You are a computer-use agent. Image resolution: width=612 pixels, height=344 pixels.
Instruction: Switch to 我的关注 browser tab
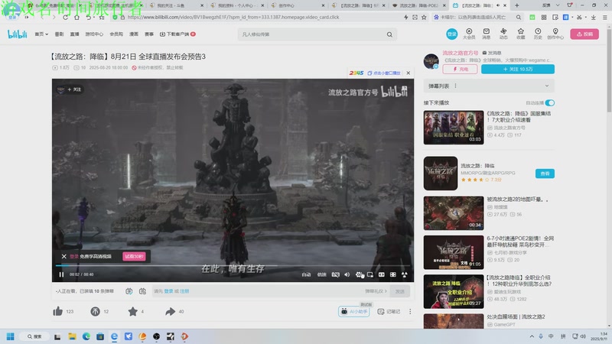pyautogui.click(x=177, y=5)
